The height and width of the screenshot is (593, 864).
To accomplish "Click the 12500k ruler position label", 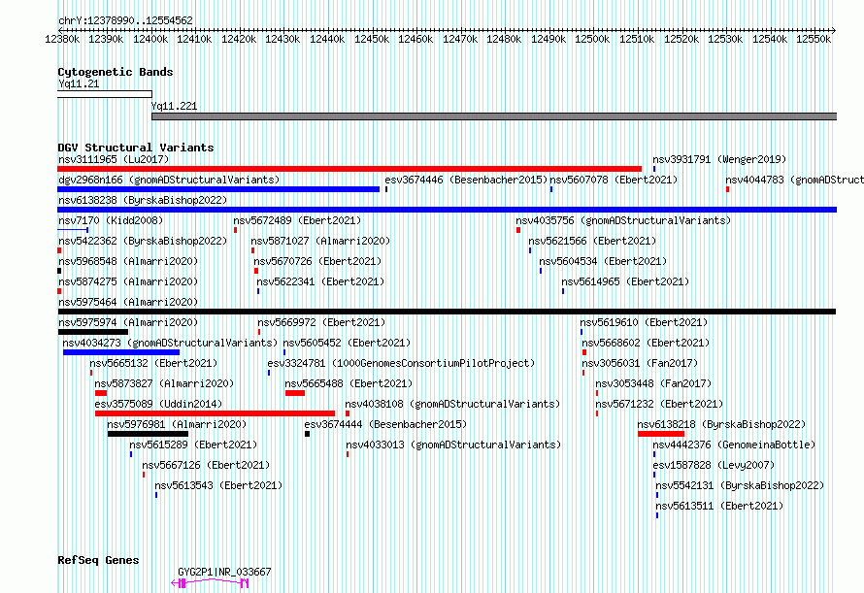I will 592,39.
